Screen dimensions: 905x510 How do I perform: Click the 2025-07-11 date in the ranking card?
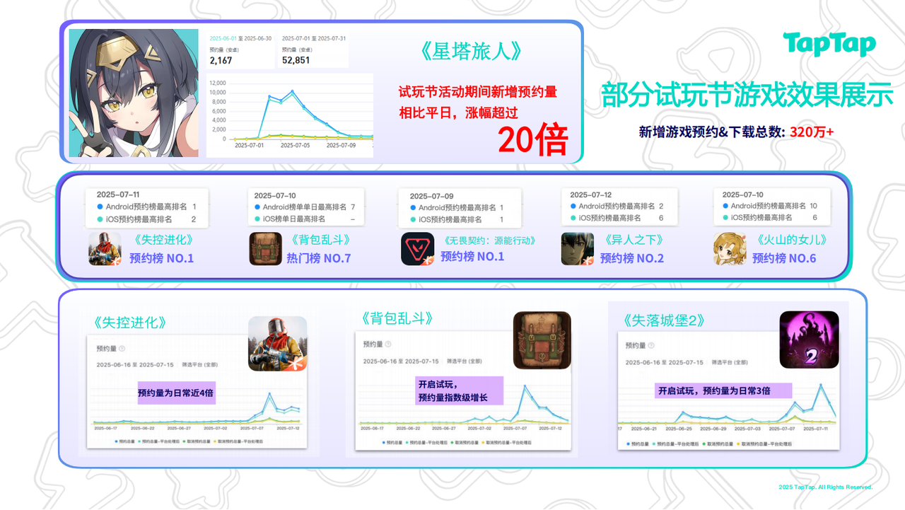point(118,194)
